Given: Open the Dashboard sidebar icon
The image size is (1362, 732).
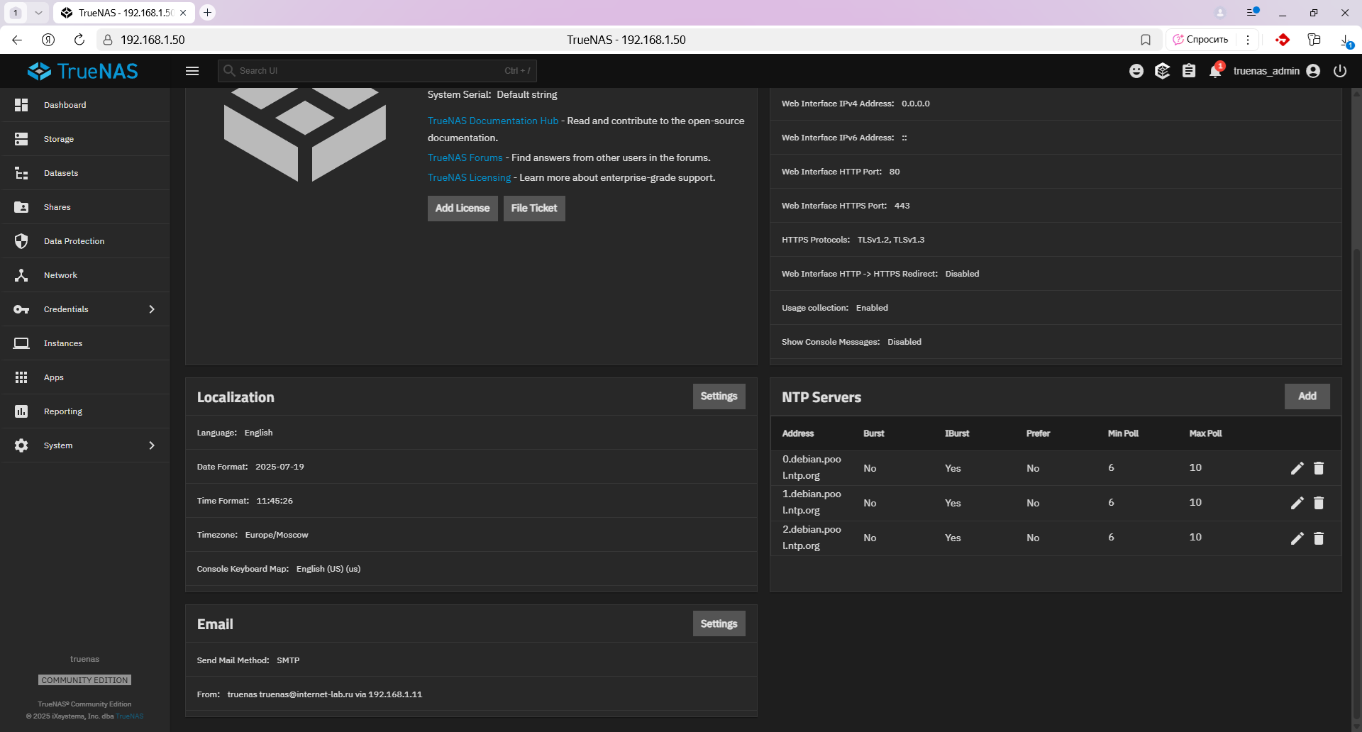Looking at the screenshot, I should [21, 105].
